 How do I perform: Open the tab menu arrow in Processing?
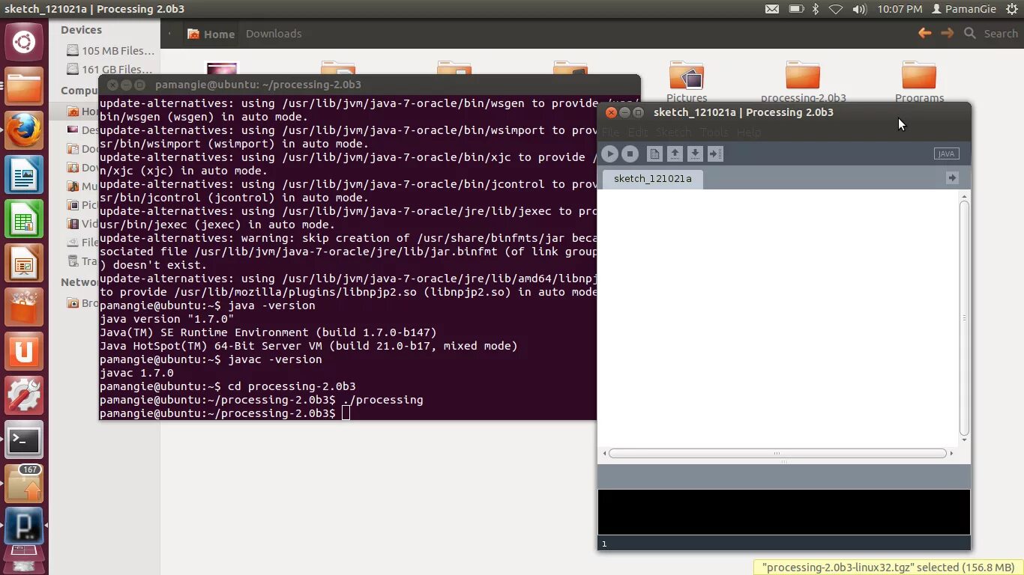[952, 177]
